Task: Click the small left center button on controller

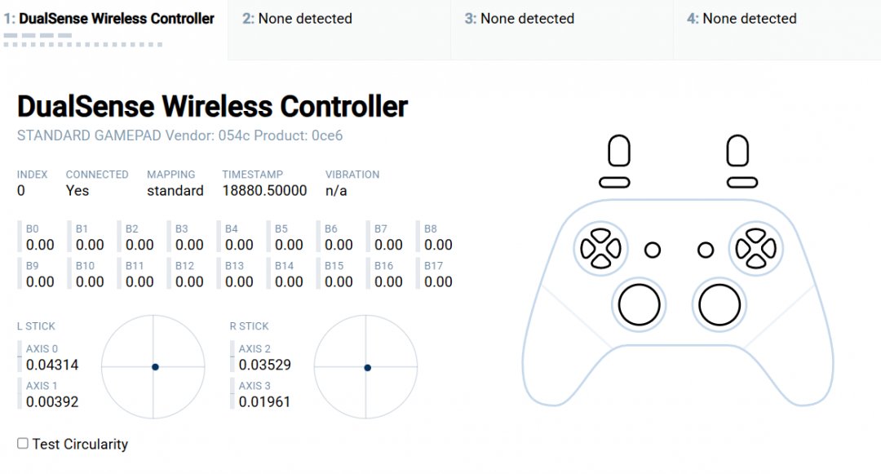Action: (x=653, y=250)
